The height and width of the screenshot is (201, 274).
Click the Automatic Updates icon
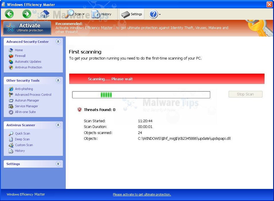click(11, 62)
